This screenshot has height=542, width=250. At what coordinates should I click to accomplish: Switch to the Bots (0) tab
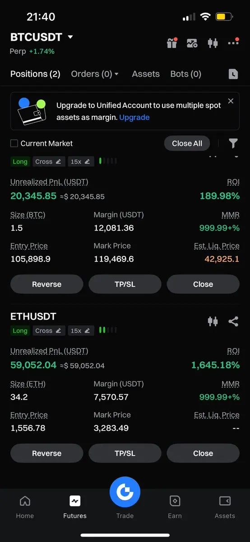coord(186,74)
